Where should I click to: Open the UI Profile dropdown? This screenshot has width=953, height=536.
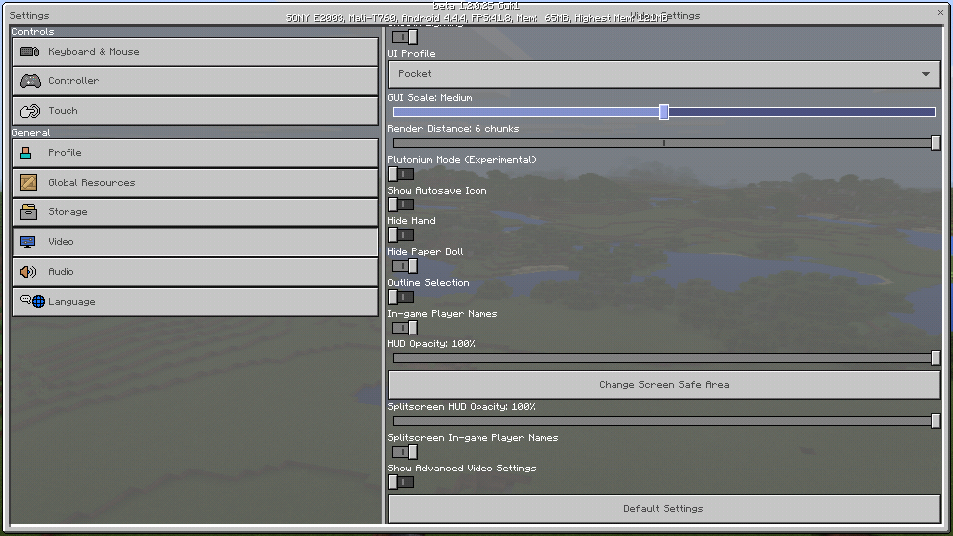(x=663, y=74)
